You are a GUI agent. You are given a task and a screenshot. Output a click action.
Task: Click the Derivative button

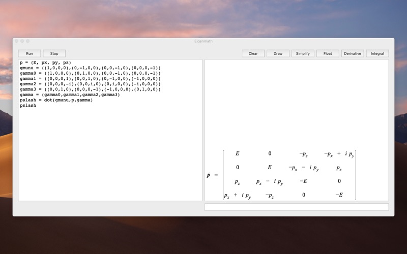[x=353, y=53]
